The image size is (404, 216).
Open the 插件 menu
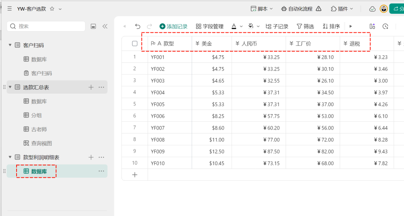[342, 9]
